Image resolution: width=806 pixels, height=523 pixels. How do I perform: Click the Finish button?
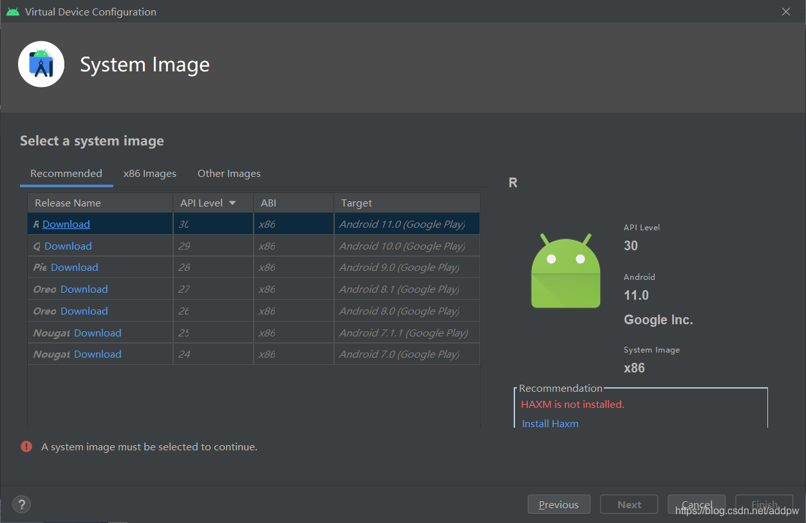click(764, 504)
